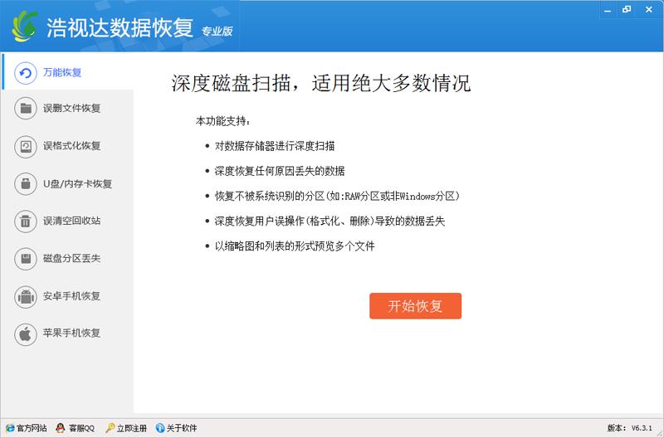
Task: Select the floppy icon for 磁盘分区丢失
Action: pos(26,259)
